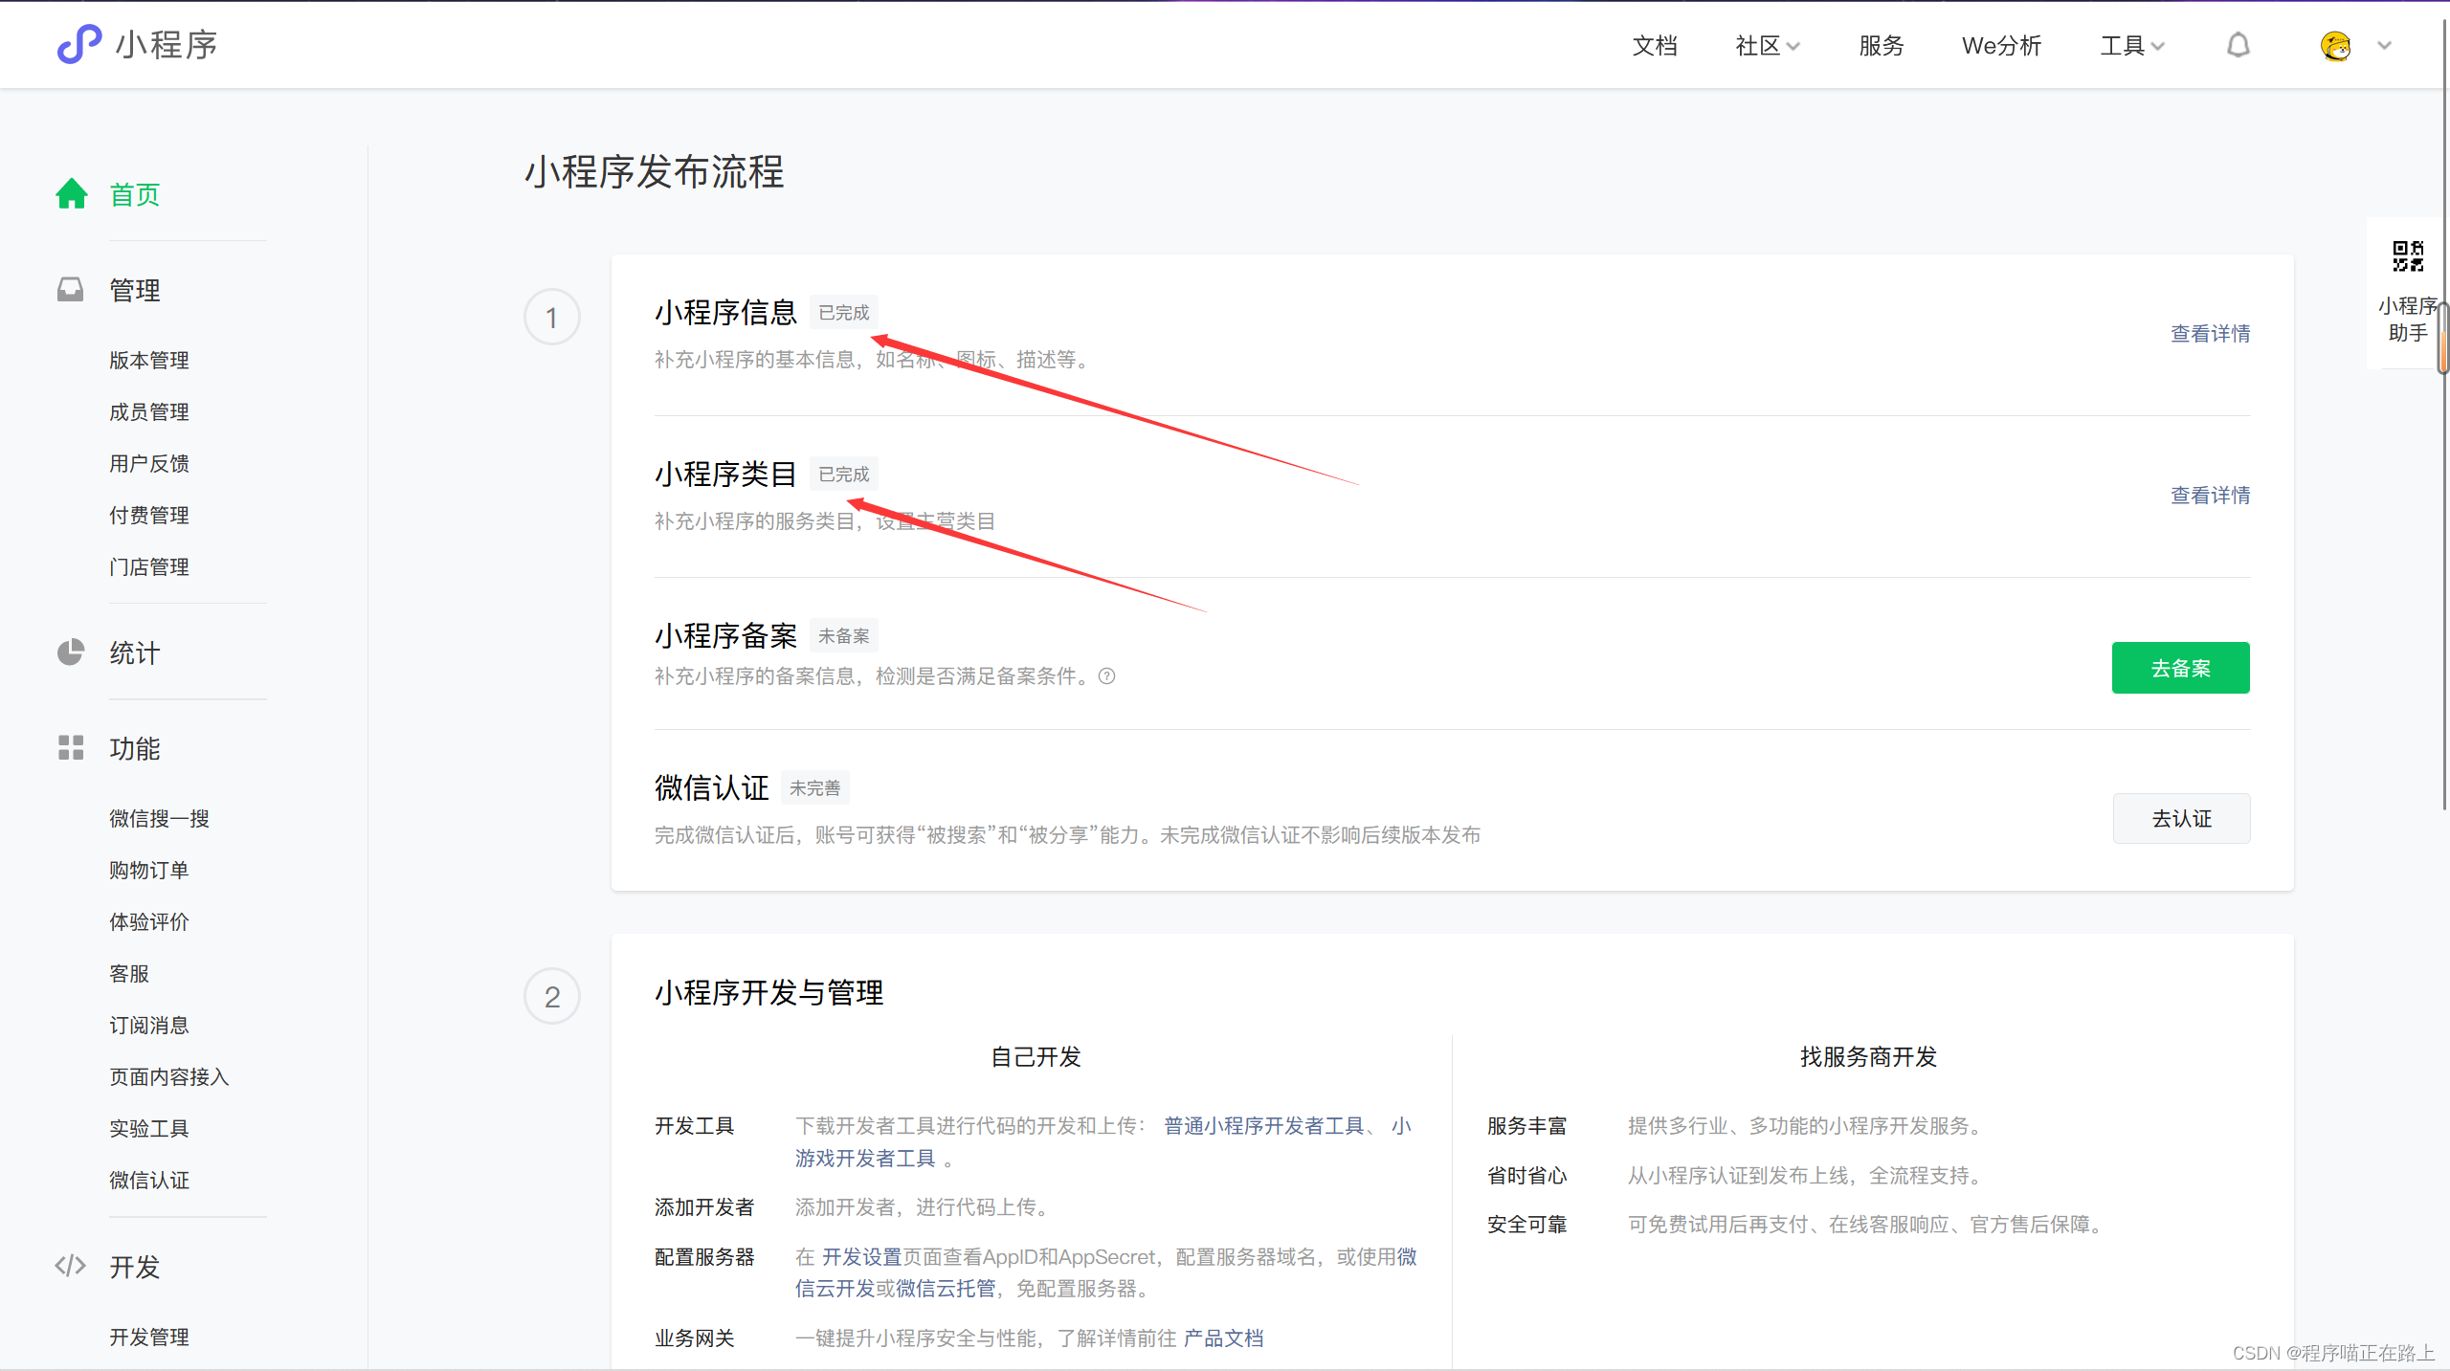Click the user avatar icon
The height and width of the screenshot is (1371, 2450).
(x=2335, y=45)
